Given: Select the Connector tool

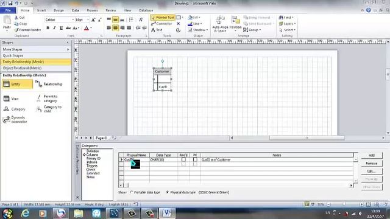Looking at the screenshot, I should coord(161,24).
